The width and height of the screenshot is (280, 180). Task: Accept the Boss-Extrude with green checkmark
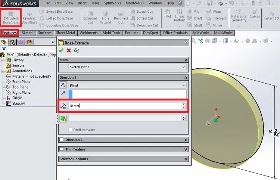[61, 50]
